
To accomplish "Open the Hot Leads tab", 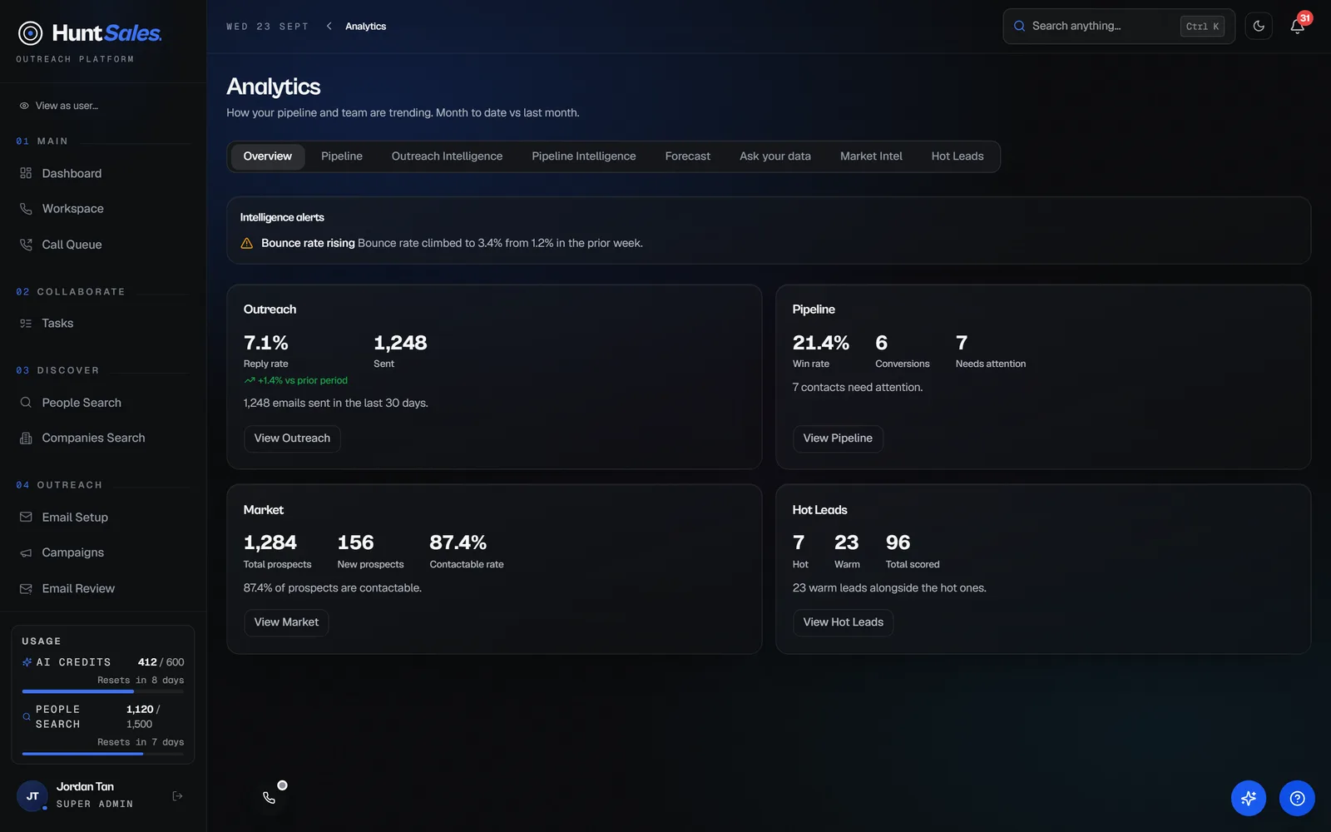I will (957, 156).
